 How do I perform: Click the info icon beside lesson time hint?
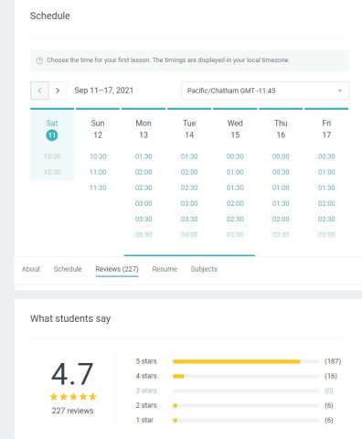pyautogui.click(x=39, y=60)
